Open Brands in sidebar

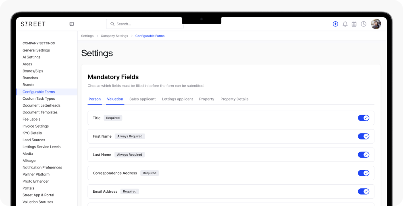pyautogui.click(x=28, y=84)
